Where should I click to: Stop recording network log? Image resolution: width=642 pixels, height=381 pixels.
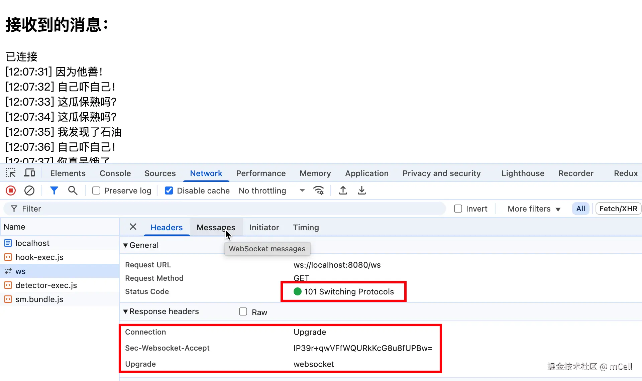click(x=11, y=190)
